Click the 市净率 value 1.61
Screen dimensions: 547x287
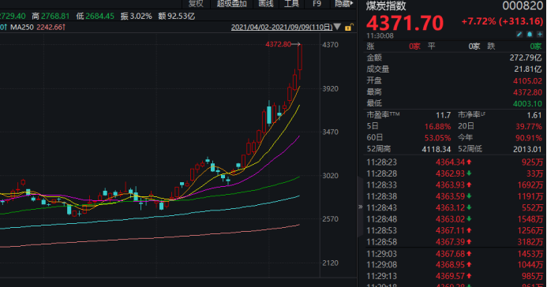[534, 115]
